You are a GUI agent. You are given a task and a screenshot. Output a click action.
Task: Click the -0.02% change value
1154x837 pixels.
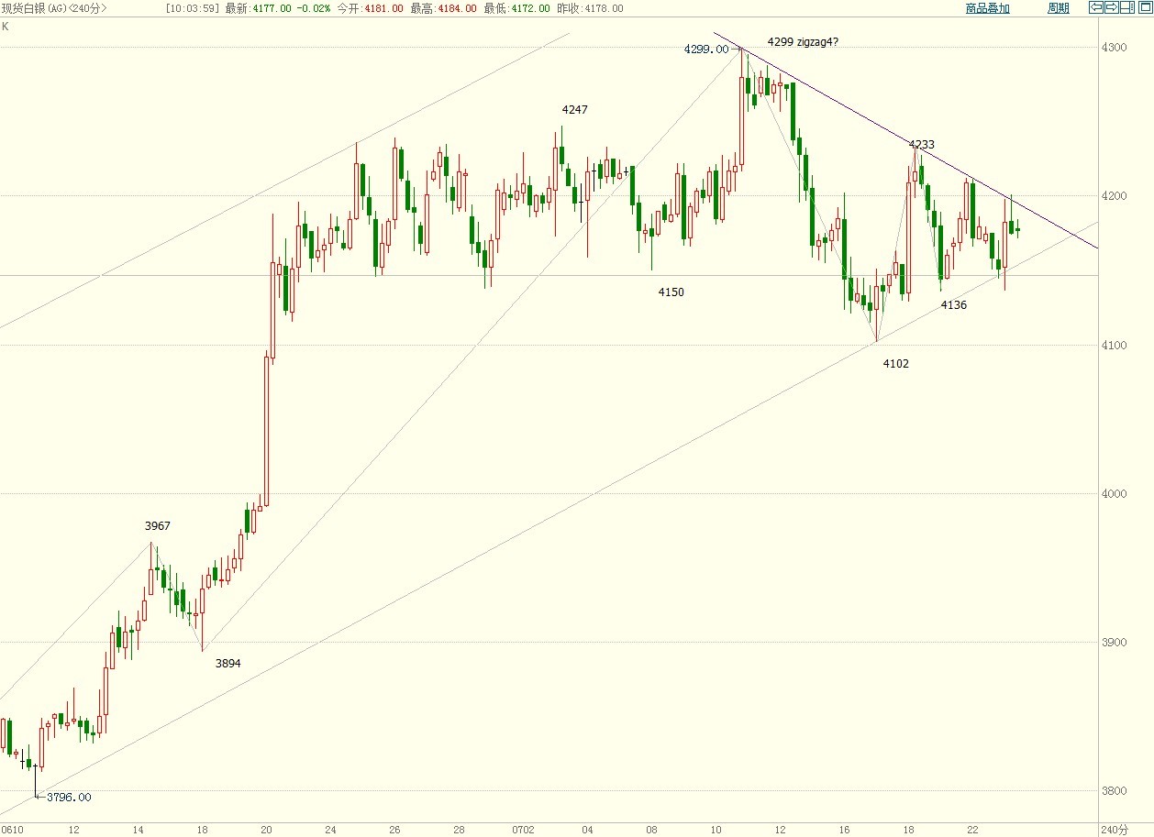point(315,8)
